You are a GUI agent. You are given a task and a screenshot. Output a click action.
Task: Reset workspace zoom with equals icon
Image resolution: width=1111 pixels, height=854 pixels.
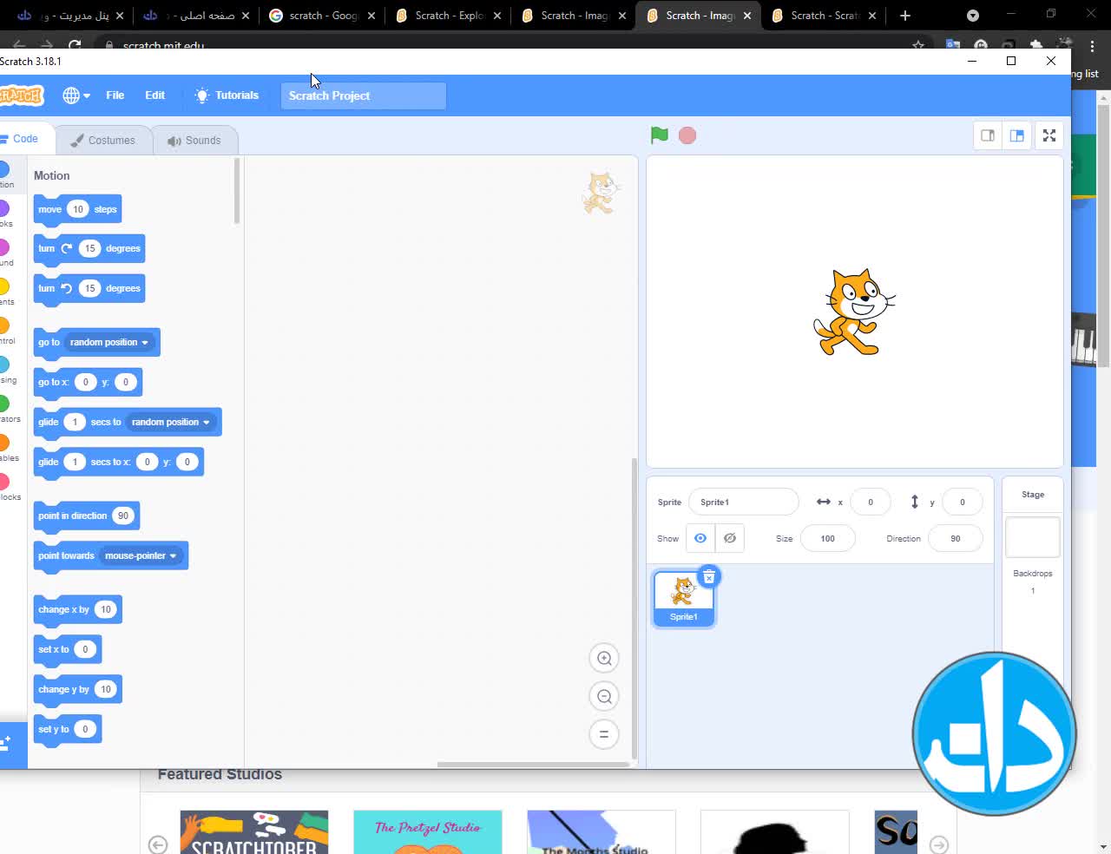click(604, 734)
